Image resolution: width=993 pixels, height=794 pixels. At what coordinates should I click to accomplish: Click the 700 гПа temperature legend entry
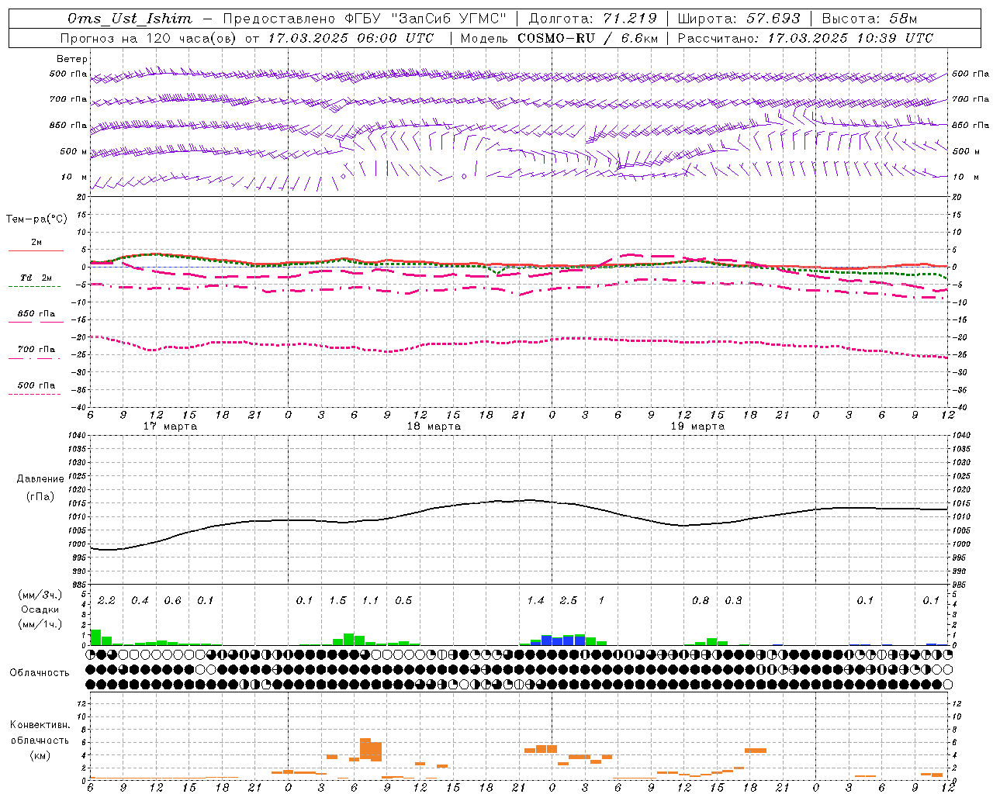point(36,350)
